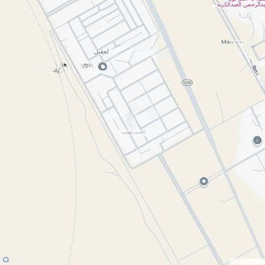This screenshot has height=265, width=265.
Task: Click the round marker on the southeast side road
Action: [x=204, y=182]
